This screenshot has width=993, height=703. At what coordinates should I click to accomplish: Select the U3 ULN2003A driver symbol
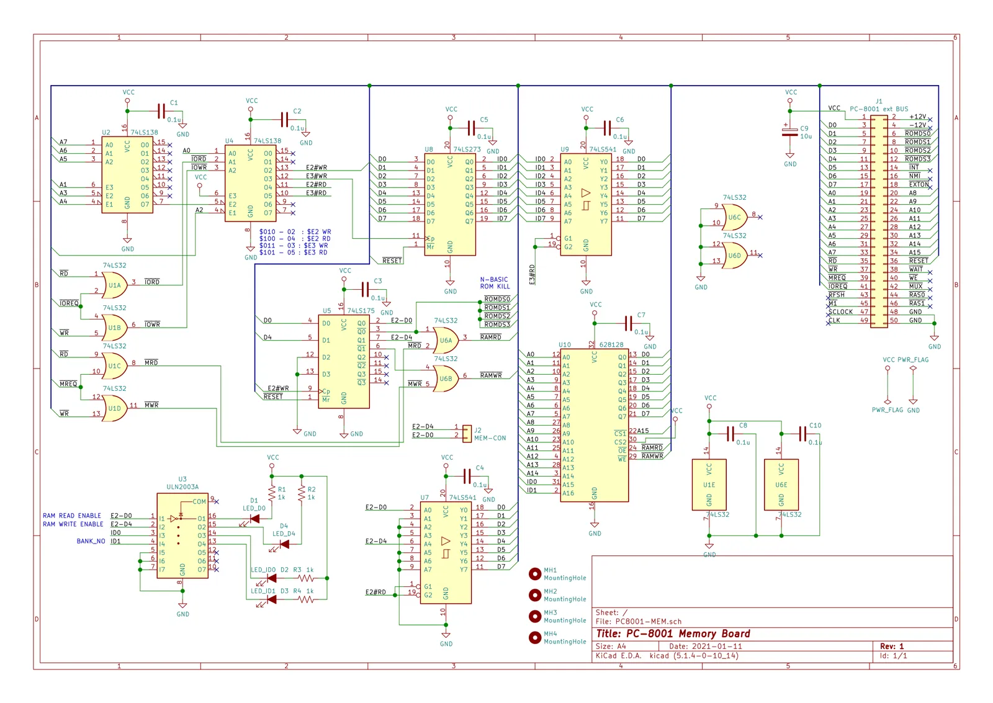pos(182,536)
